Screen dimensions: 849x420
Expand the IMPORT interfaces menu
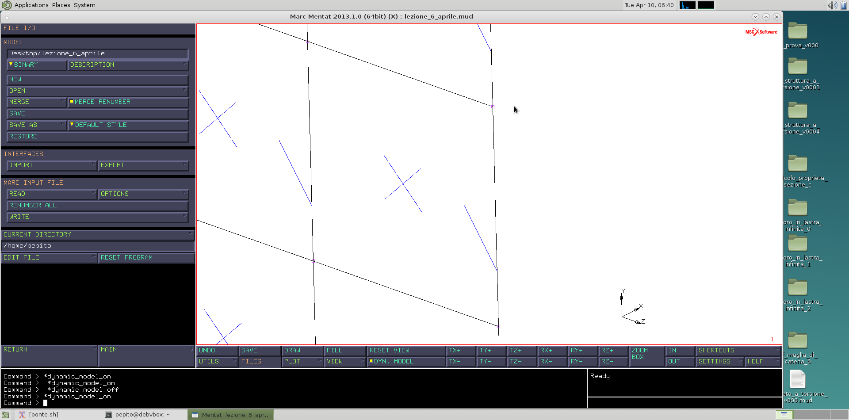point(52,165)
